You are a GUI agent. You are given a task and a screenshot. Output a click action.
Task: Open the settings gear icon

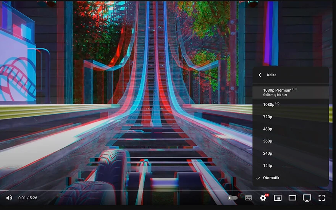click(x=263, y=198)
